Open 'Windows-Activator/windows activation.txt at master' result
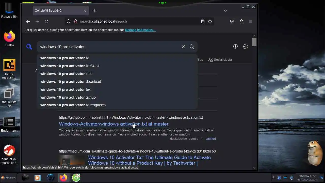Screen dimensions: 325x183 113,124
